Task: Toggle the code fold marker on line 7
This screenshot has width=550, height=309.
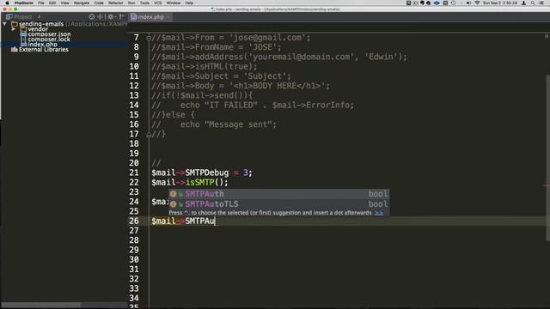Action: [x=149, y=38]
